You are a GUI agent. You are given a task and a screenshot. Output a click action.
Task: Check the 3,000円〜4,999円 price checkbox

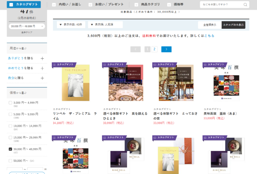[10, 103]
